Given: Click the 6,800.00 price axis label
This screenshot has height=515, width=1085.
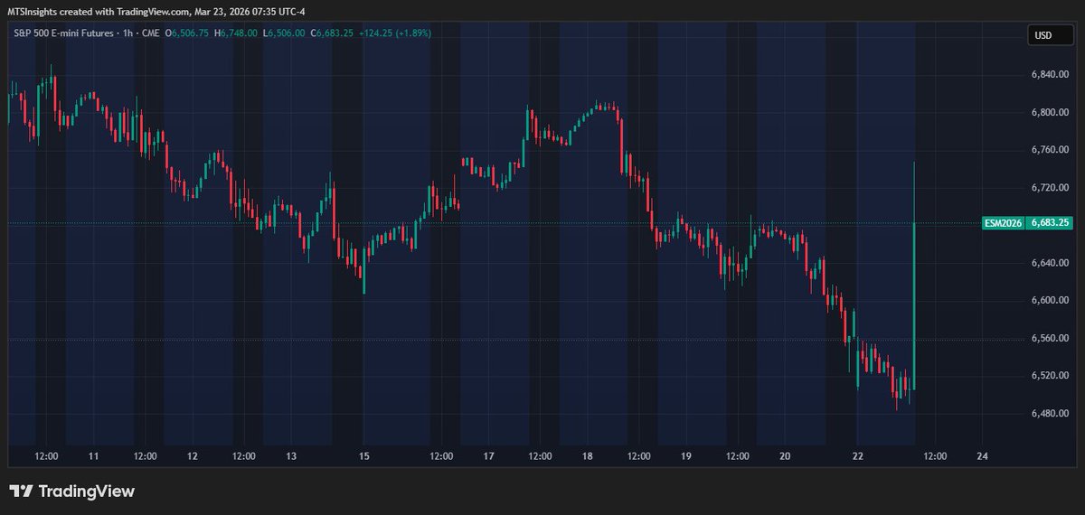Looking at the screenshot, I should [1050, 113].
